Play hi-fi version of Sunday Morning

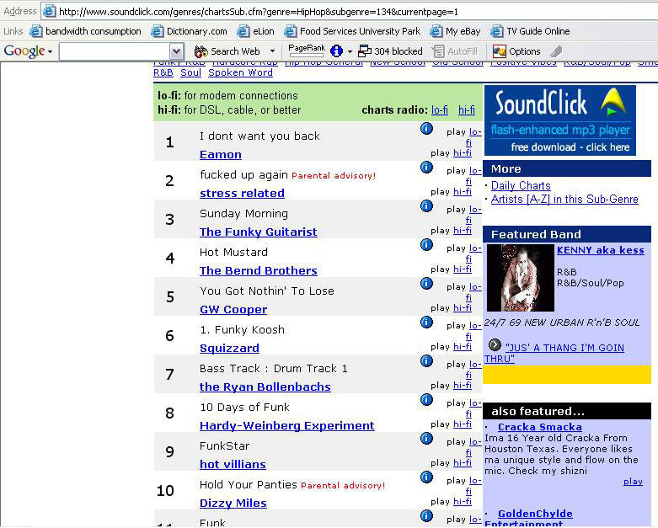463,230
